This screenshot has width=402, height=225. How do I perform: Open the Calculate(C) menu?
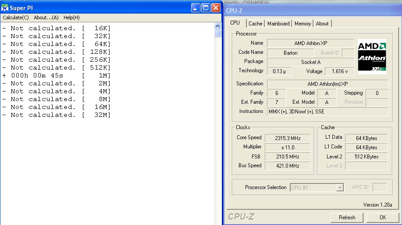(x=16, y=18)
